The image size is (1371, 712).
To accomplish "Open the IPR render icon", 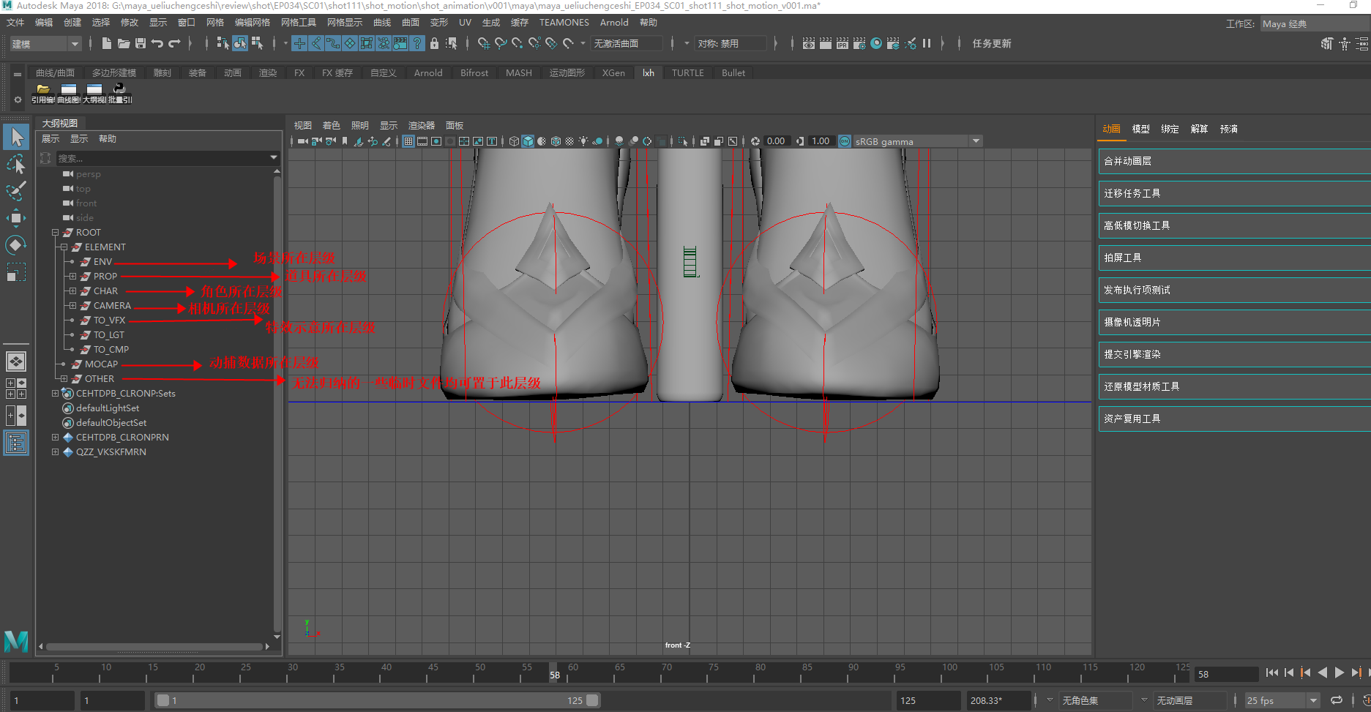I will pyautogui.click(x=843, y=44).
